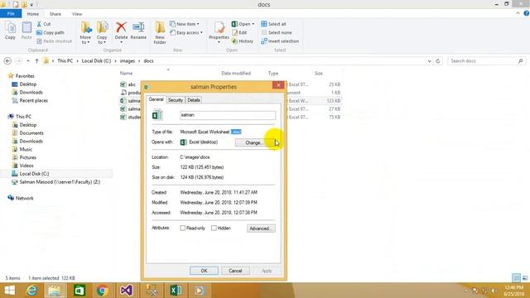The width and height of the screenshot is (530, 298).
Task: Click History in the Open group
Action: pos(243,41)
